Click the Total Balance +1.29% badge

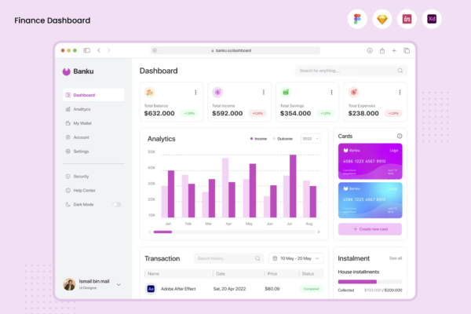pyautogui.click(x=189, y=113)
